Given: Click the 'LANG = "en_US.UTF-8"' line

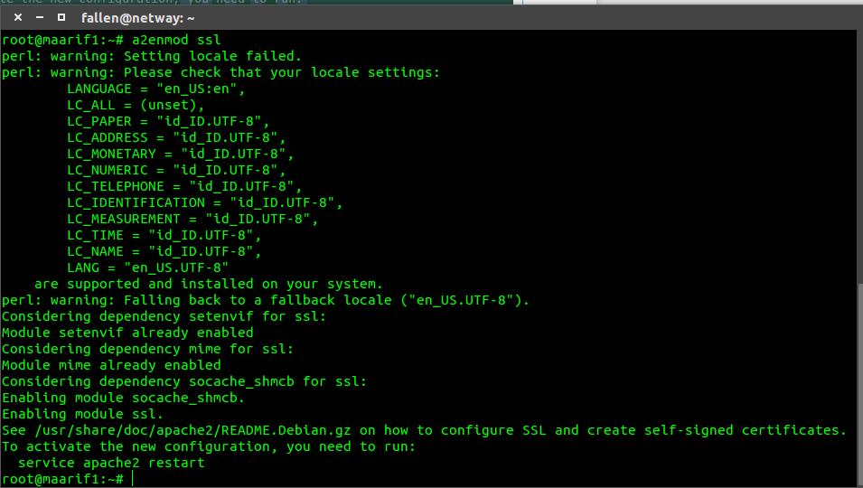Looking at the screenshot, I should pyautogui.click(x=147, y=267).
